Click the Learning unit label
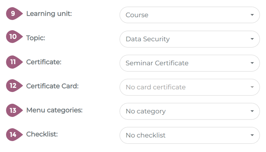Image resolution: width=266 pixels, height=152 pixels. (x=49, y=14)
